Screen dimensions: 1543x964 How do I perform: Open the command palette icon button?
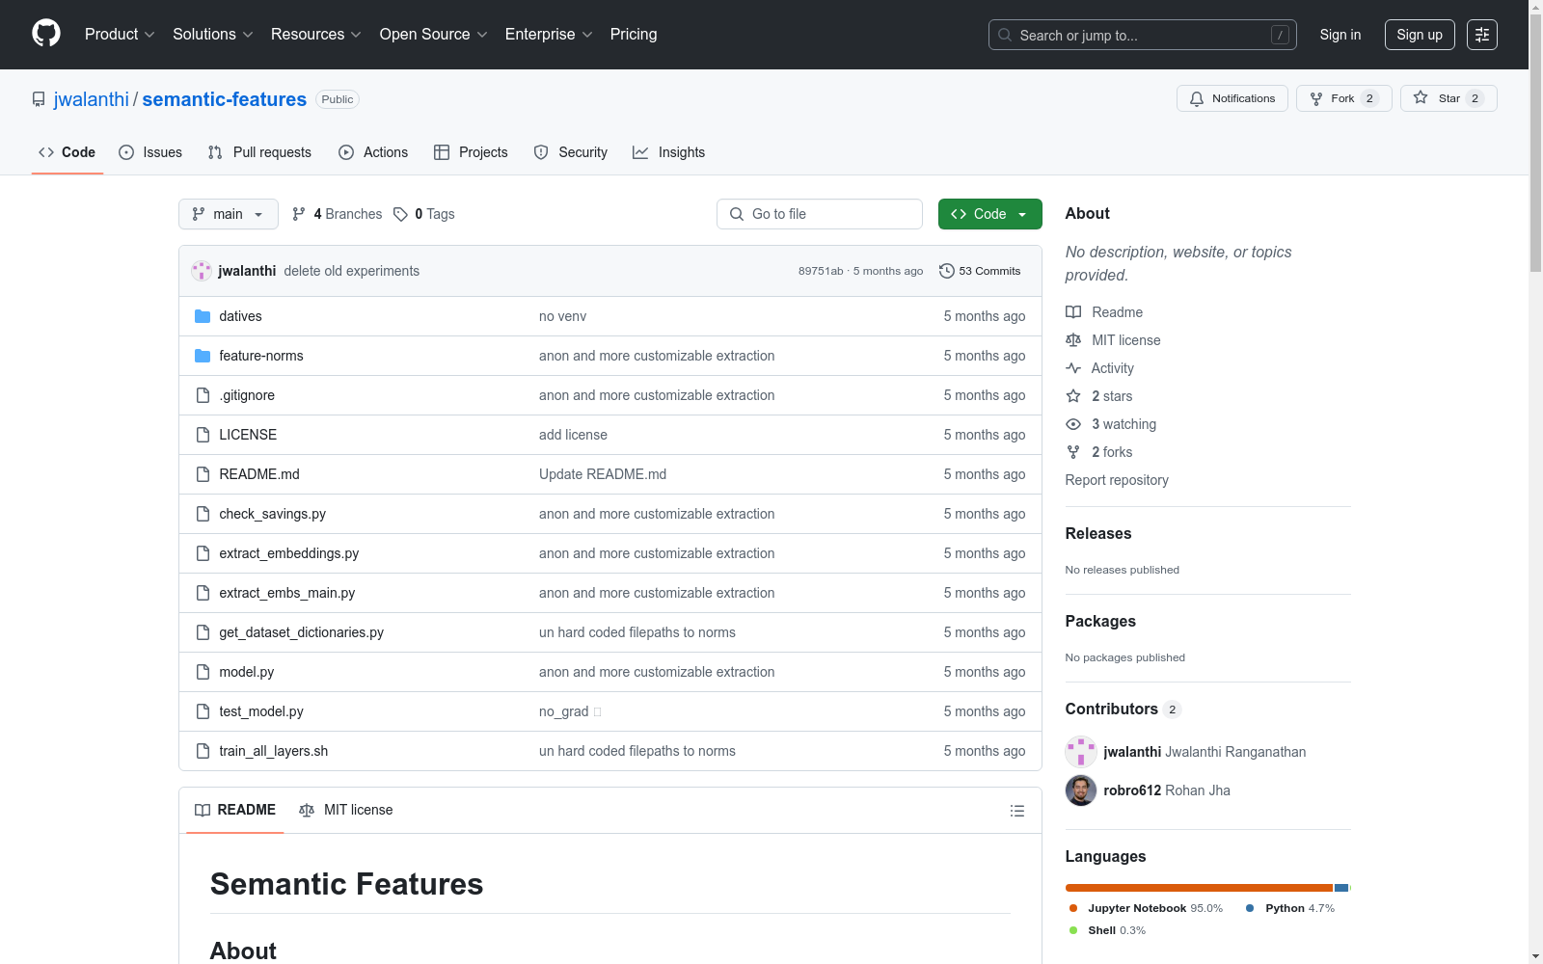pos(1482,35)
